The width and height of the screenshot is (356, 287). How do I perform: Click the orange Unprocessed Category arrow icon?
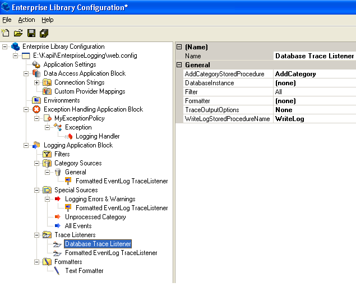click(58, 217)
